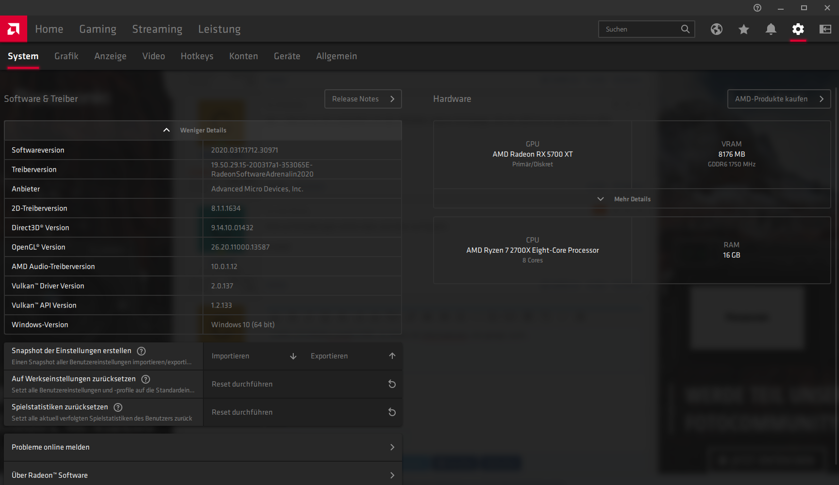Click Anbieter value Advanced Micro Devices, Inc.

click(x=257, y=189)
